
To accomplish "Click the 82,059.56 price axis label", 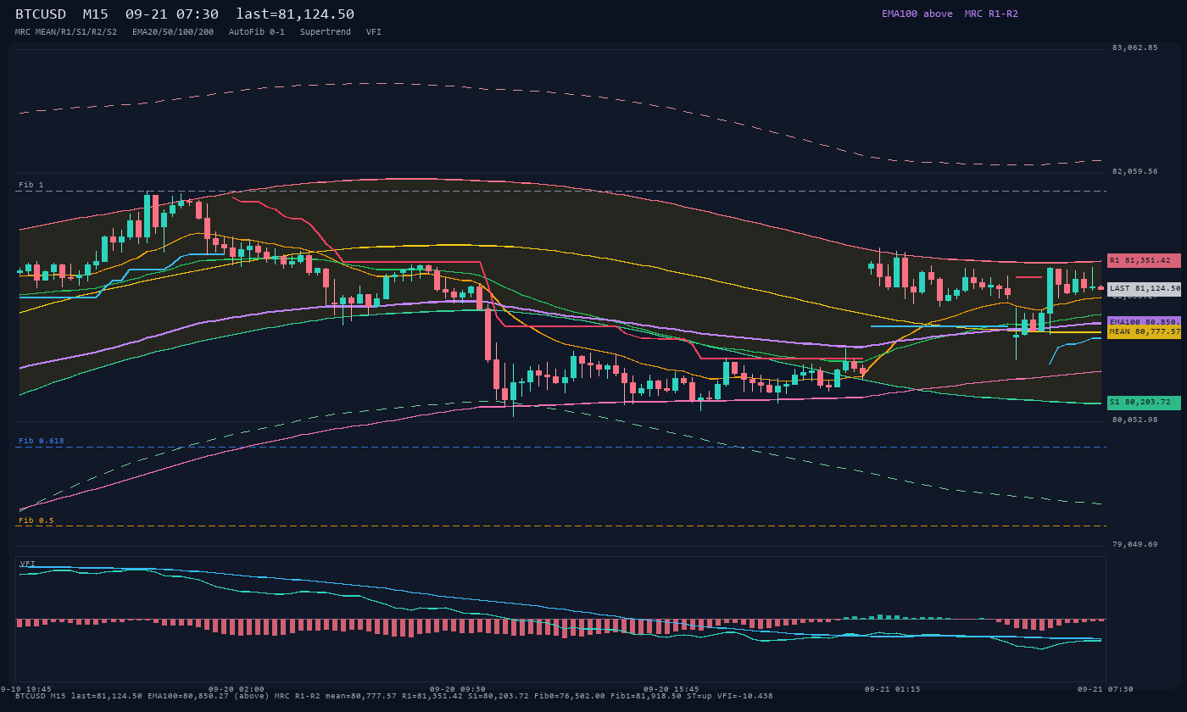I will [x=1134, y=171].
